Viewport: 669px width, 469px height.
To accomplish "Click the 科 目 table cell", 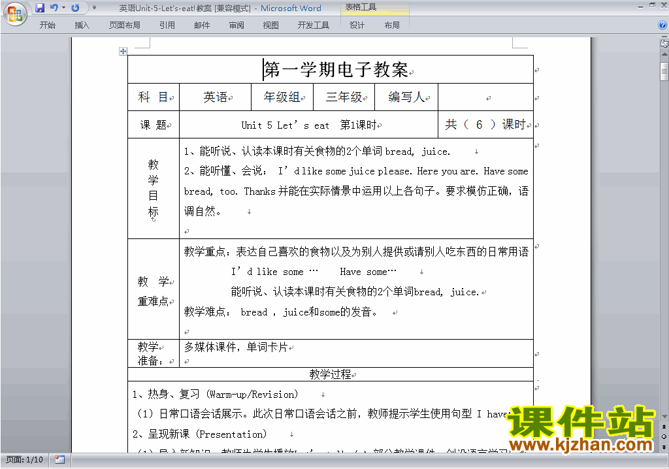I will (x=154, y=97).
